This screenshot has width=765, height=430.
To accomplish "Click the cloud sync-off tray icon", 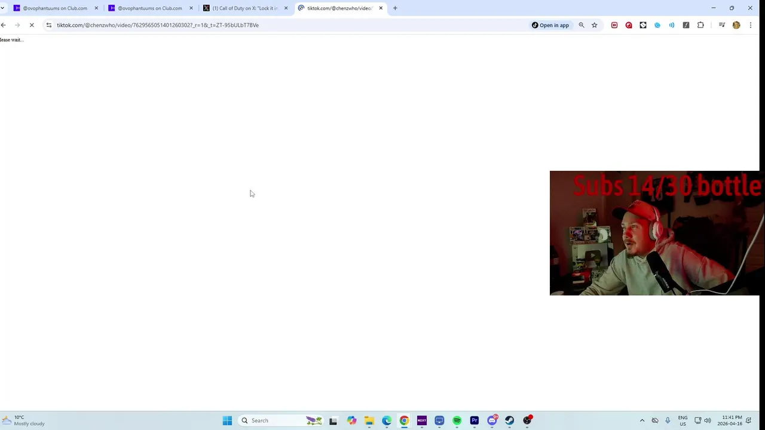I will click(x=655, y=420).
